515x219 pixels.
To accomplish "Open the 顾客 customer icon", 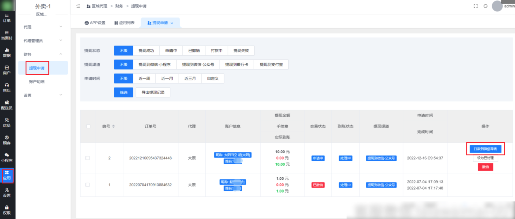I will coord(7,140).
